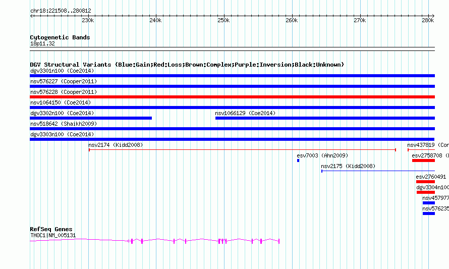Click the dgv3301n100 (Coe2014) label

[x=62, y=71]
